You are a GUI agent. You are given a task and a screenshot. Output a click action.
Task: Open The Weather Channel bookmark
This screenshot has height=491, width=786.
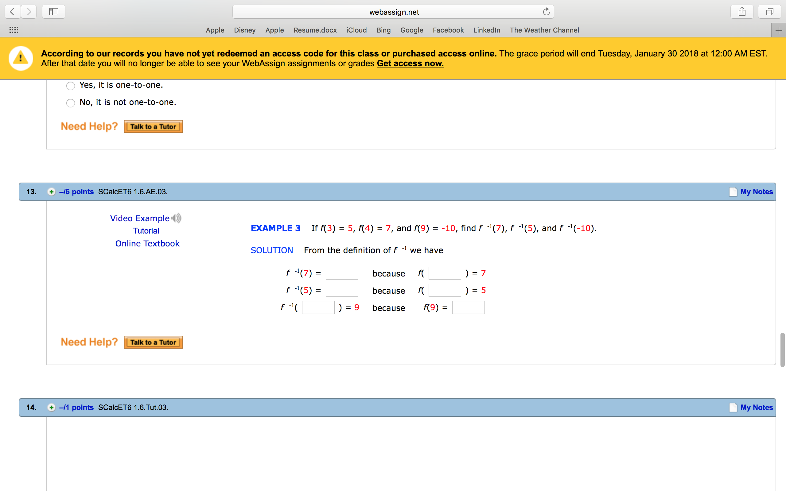[544, 30]
